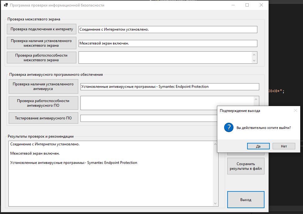The height and width of the screenshot is (214, 303).
Task: Click Проверка наличия установленного антивируса button
Action: (43, 86)
